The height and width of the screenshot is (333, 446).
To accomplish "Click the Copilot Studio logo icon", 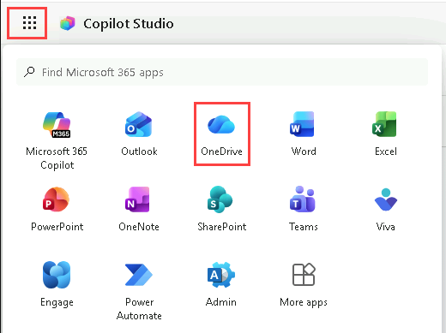I will (x=68, y=23).
